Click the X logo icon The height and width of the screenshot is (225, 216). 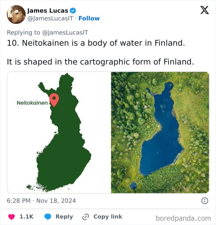[204, 10]
